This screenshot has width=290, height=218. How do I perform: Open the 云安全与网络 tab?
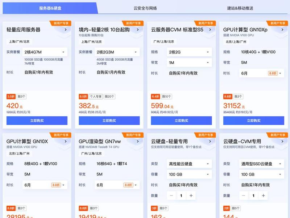coord(145,8)
